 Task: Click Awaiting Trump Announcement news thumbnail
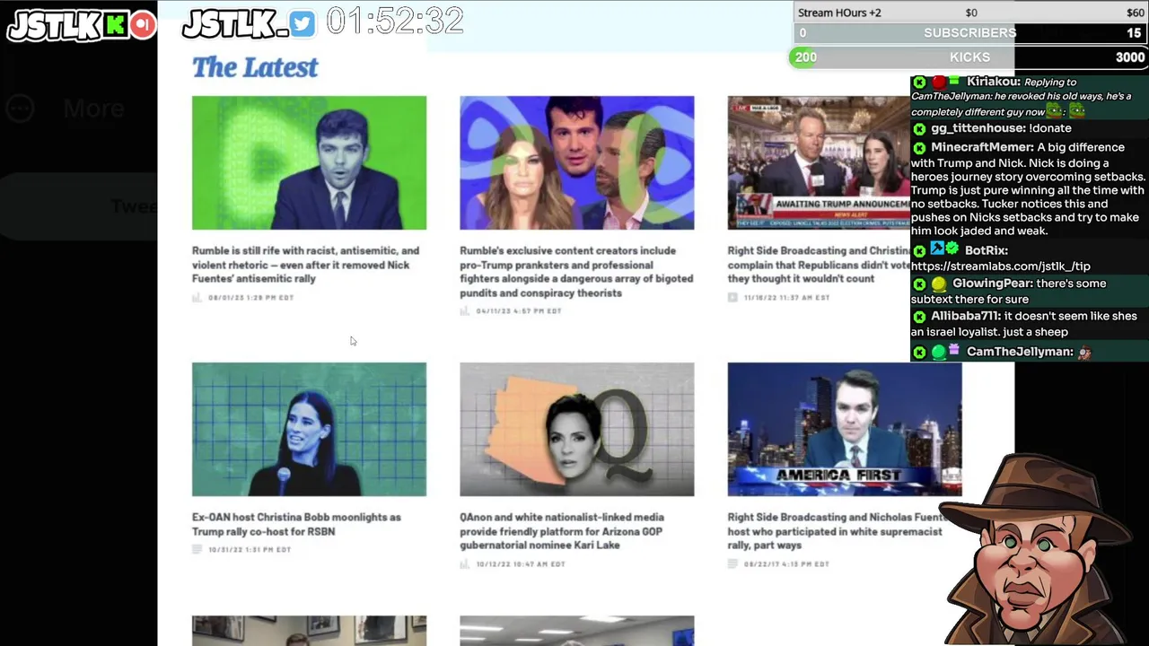(819, 162)
